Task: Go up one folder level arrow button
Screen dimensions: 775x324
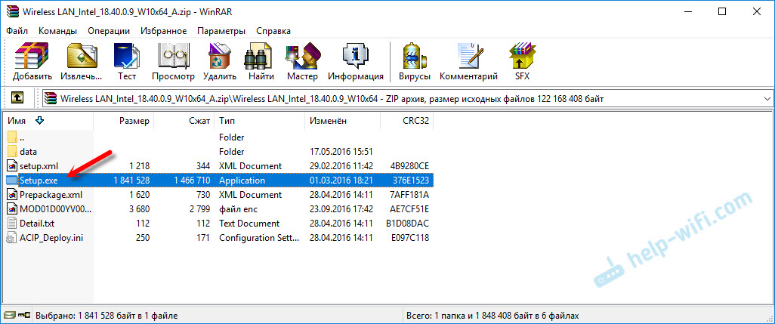Action: pos(17,98)
